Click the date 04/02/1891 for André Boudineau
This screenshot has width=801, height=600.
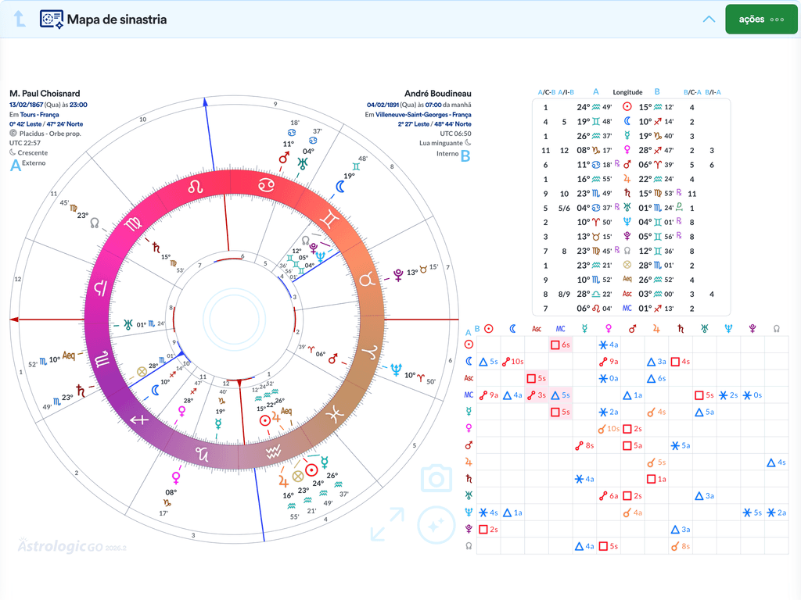[x=383, y=105]
